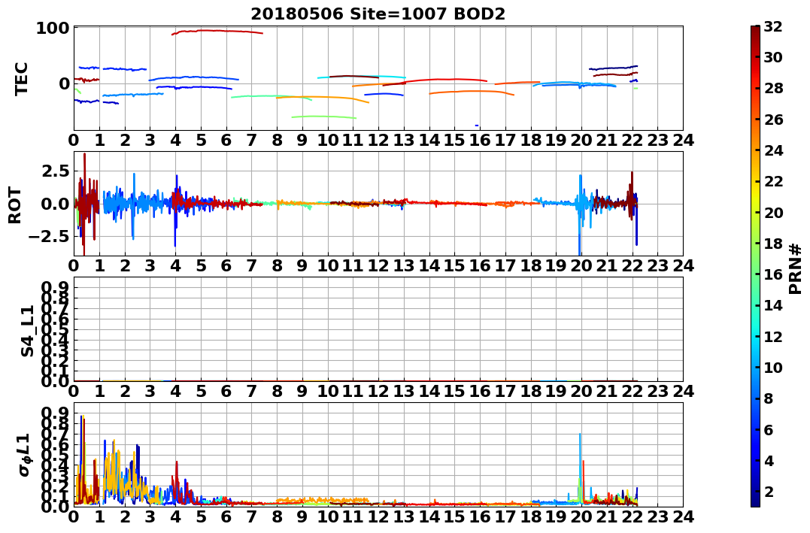Screen dimensions: 810x533
Task: Click hour 24 tick under TEC panel
Action: [683, 140]
